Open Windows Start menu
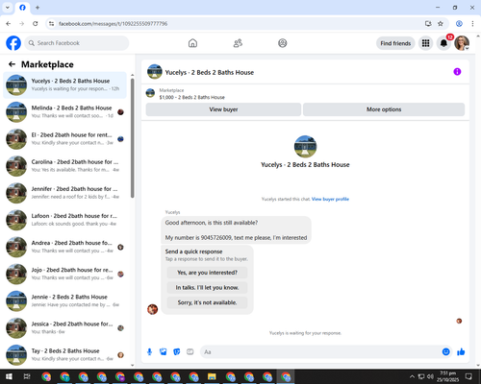 [9, 376]
